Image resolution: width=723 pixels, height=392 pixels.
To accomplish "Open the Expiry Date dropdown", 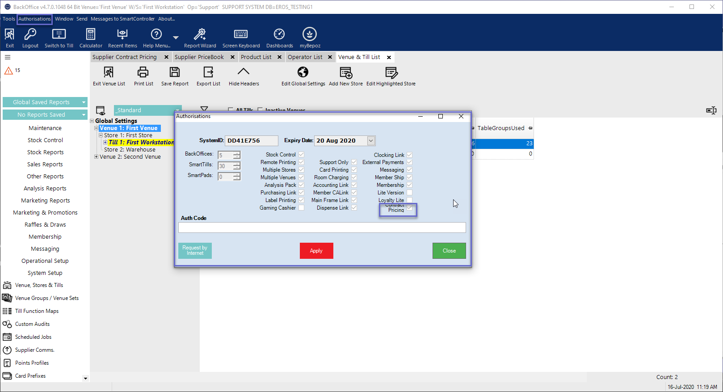I will pos(371,141).
